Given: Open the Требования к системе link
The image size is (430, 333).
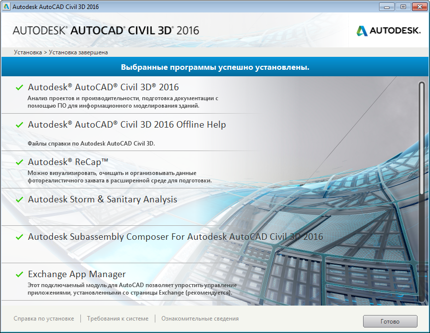Looking at the screenshot, I should (118, 319).
